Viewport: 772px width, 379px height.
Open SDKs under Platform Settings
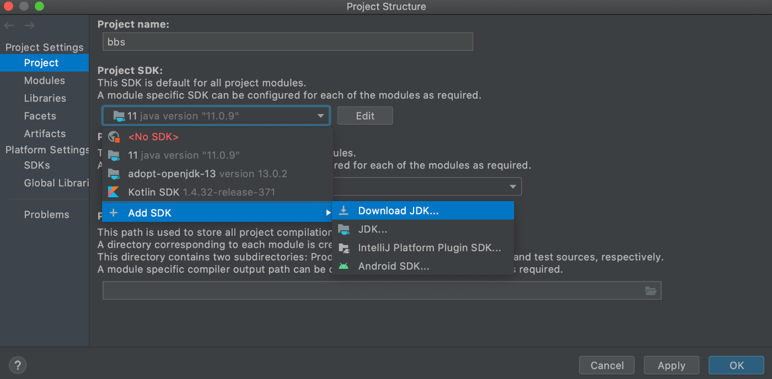point(44,165)
